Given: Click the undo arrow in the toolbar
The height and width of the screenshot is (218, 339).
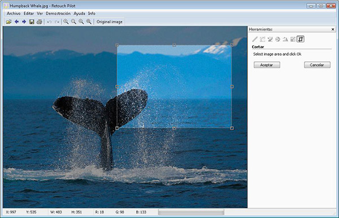Looking at the screenshot, I should click(x=49, y=22).
